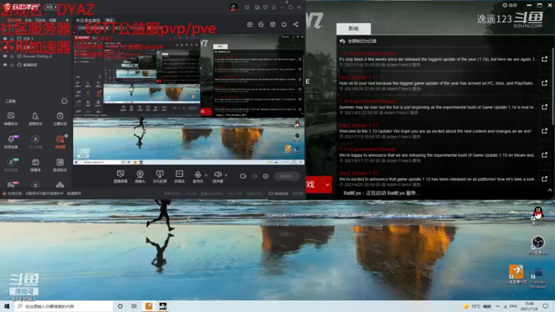555x312 pixels.
Task: Open Task View on taskbar
Action: [x=134, y=306]
